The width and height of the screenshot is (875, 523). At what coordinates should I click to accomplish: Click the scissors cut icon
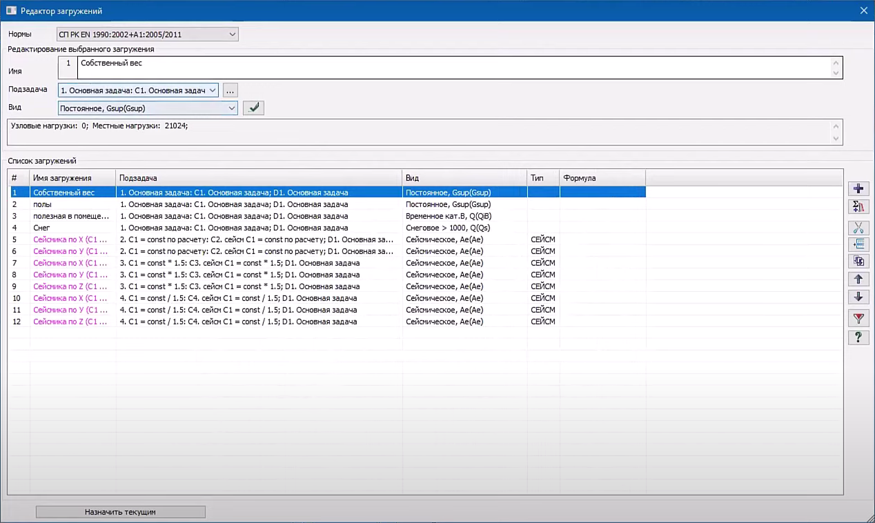858,228
